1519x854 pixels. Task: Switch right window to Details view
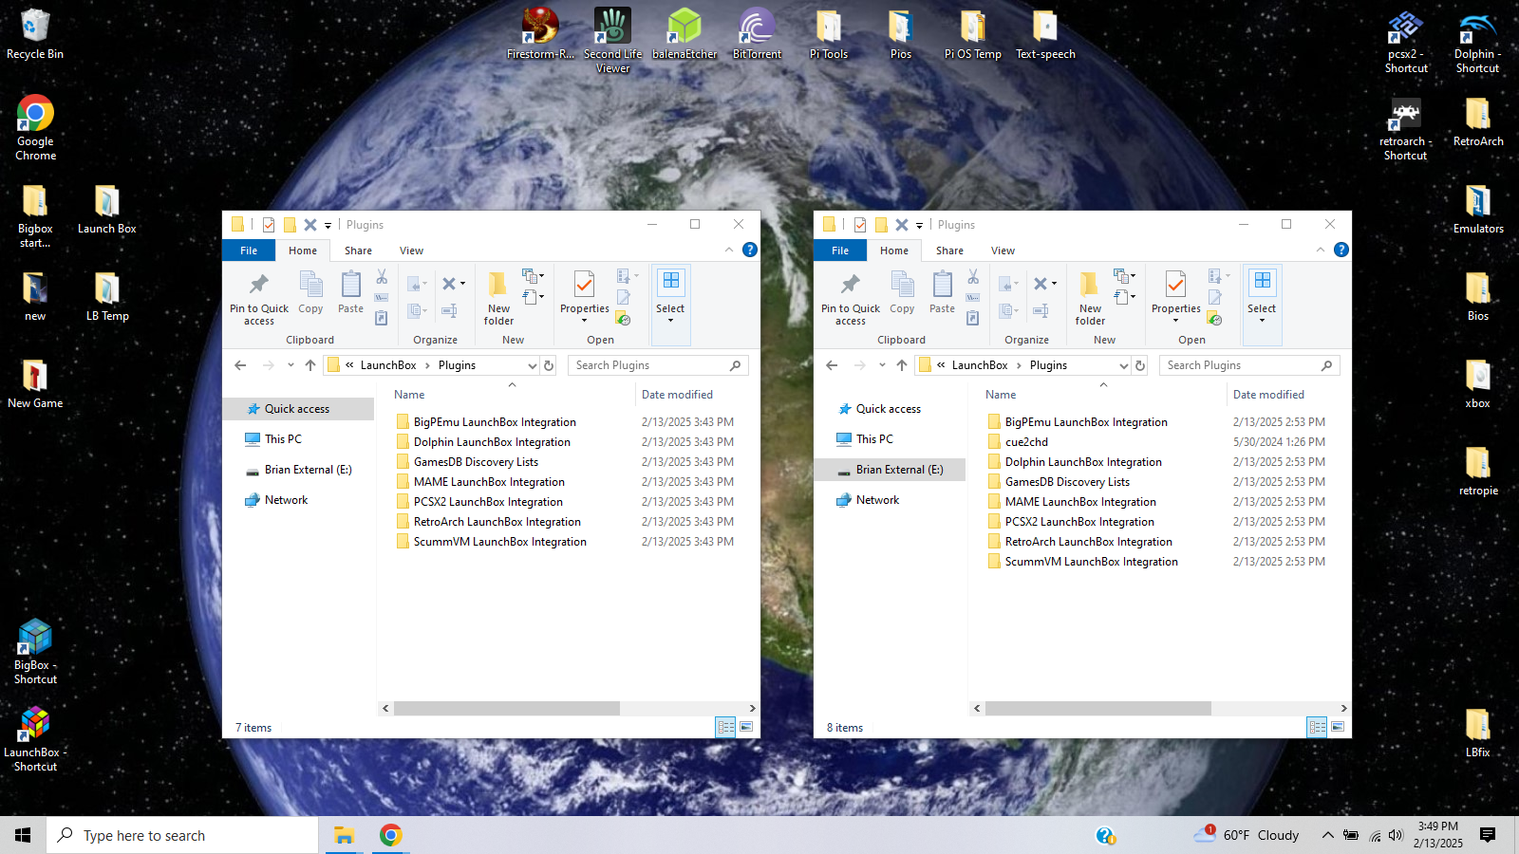point(1318,727)
